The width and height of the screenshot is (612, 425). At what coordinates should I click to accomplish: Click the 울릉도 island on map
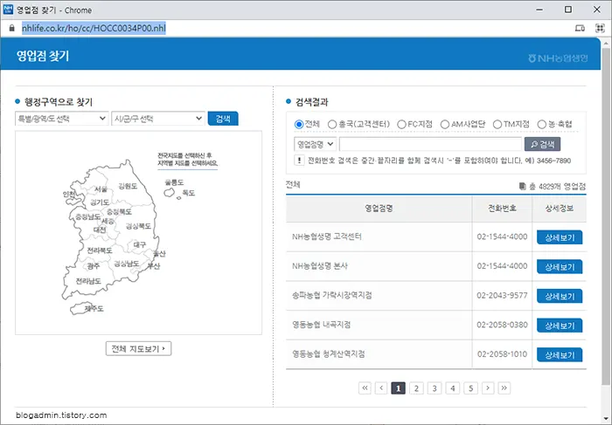coord(169,192)
